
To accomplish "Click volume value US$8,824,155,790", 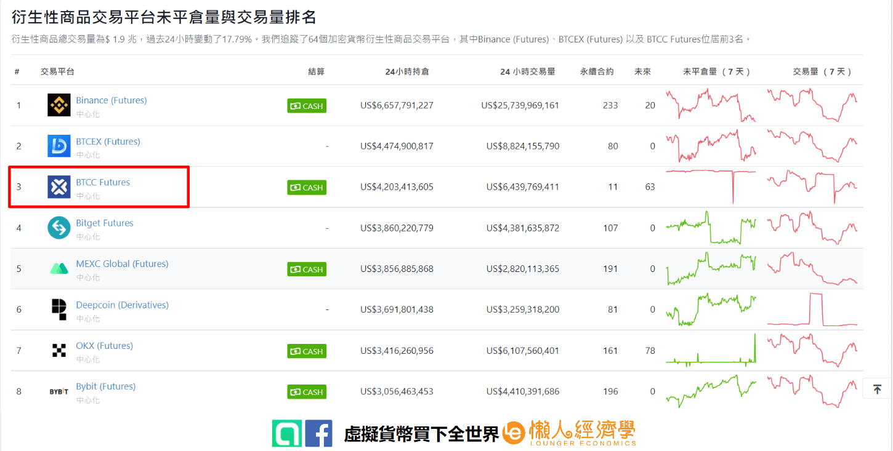I will (523, 146).
